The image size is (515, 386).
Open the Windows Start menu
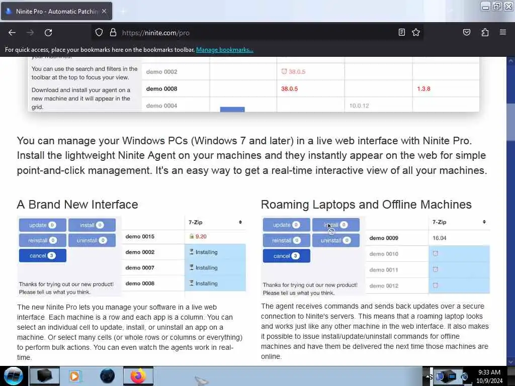[14, 376]
